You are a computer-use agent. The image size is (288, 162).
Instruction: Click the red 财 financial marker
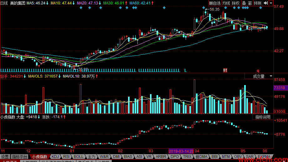[225, 70]
